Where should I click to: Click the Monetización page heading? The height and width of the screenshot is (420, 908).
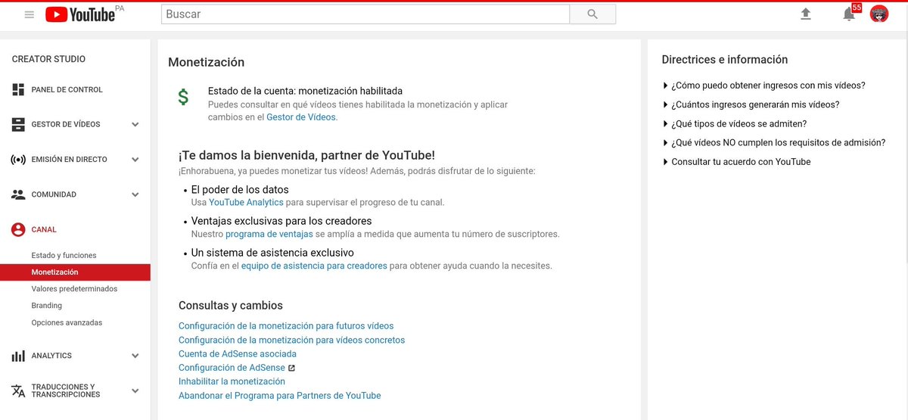[207, 62]
